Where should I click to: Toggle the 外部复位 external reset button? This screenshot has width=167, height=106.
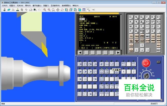click(x=95, y=94)
